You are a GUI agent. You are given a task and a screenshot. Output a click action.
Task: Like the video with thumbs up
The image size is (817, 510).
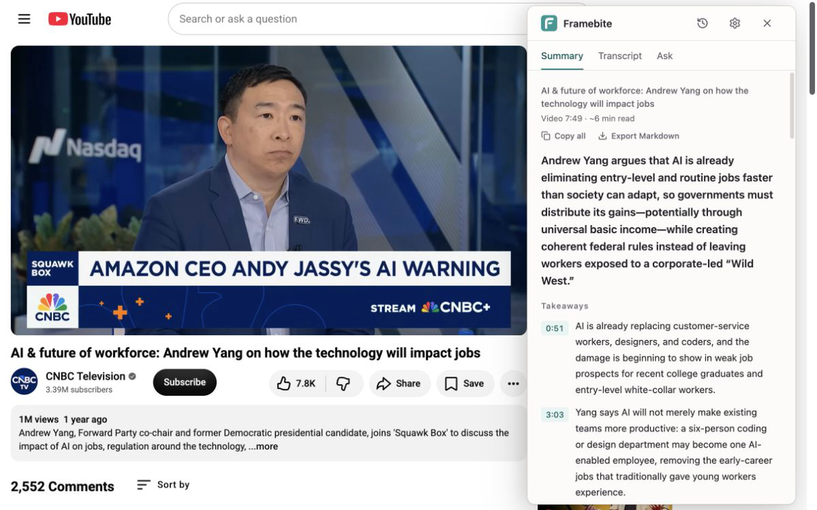[297, 383]
